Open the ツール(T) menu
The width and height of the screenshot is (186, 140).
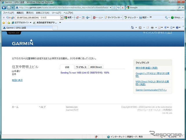tap(56, 13)
